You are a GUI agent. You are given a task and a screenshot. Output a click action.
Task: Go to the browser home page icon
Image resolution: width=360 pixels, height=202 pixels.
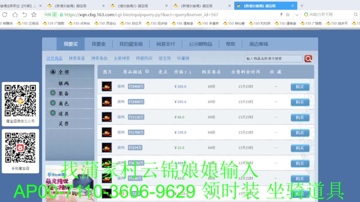[15, 15]
